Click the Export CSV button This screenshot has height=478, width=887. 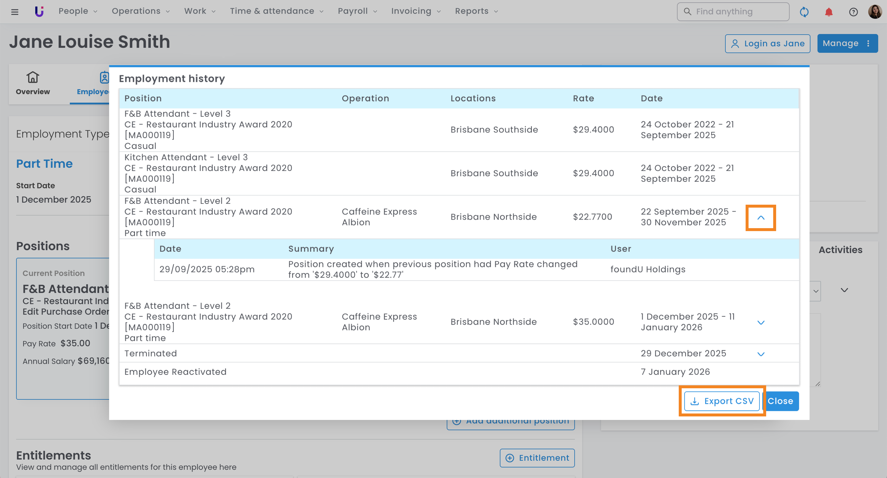tap(722, 401)
